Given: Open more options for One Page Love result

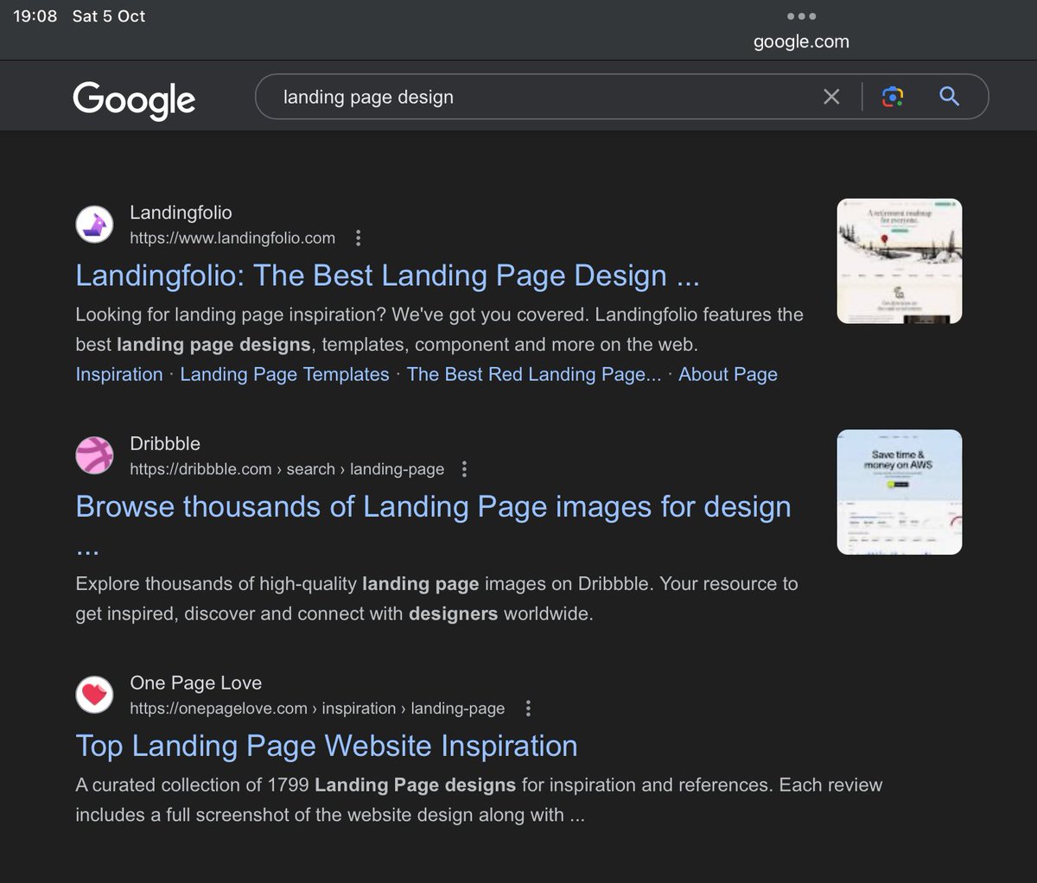Looking at the screenshot, I should pos(528,708).
